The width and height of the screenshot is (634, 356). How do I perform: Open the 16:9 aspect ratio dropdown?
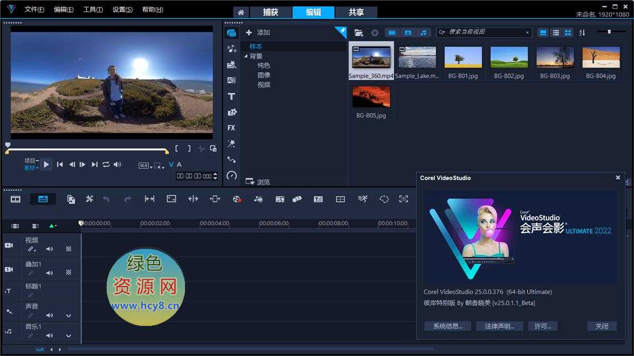(x=145, y=166)
